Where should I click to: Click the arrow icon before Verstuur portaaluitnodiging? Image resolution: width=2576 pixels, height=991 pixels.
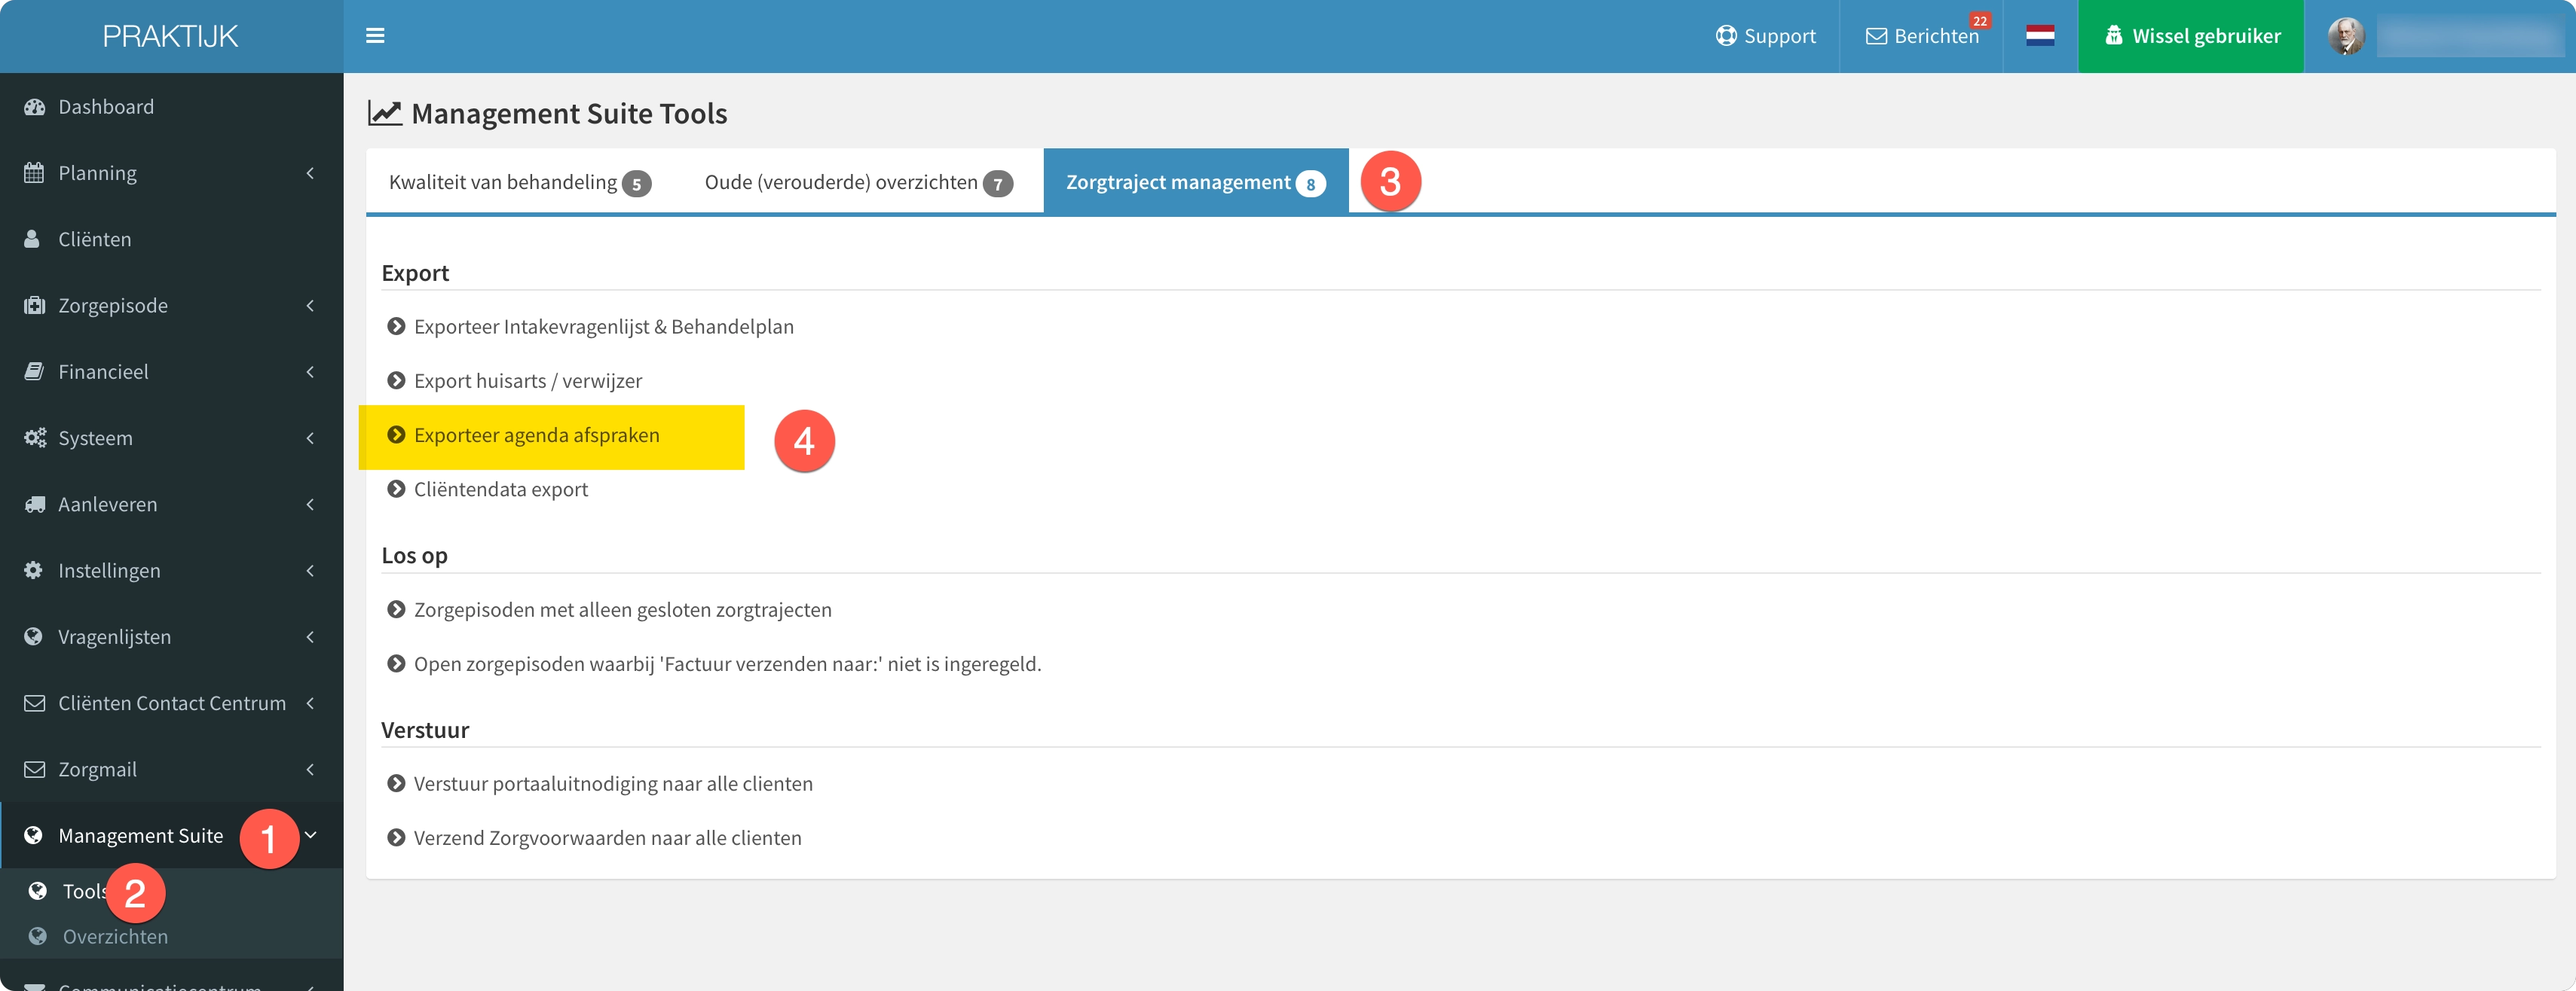pyautogui.click(x=396, y=783)
